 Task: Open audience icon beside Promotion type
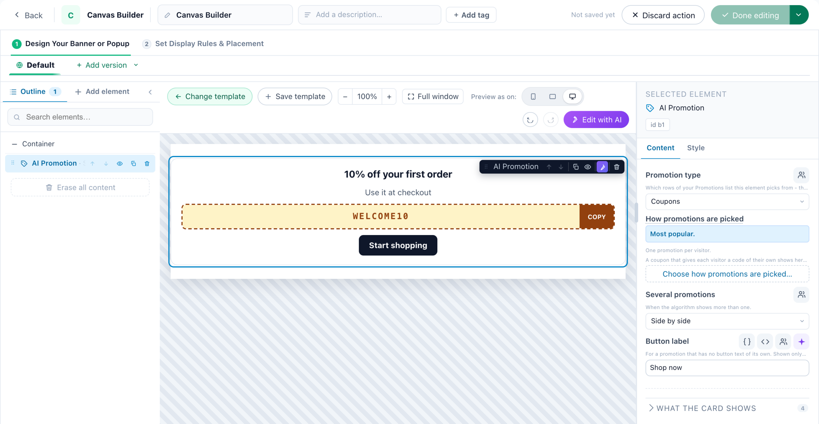click(x=801, y=175)
